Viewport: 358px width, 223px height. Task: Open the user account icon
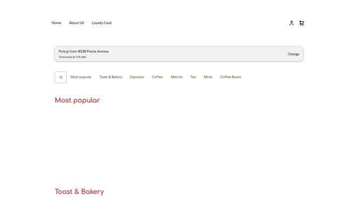point(291,23)
